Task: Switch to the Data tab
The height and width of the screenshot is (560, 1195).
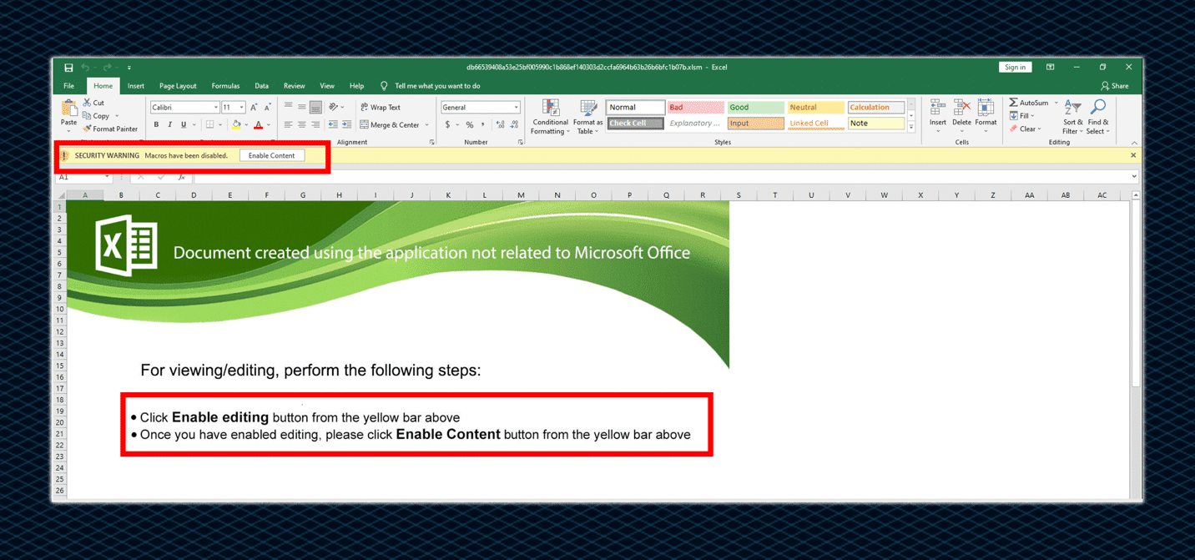Action: (x=261, y=86)
